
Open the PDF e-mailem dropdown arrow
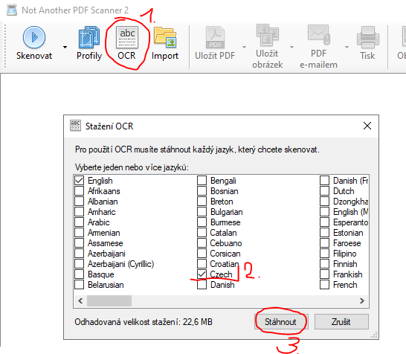point(347,47)
